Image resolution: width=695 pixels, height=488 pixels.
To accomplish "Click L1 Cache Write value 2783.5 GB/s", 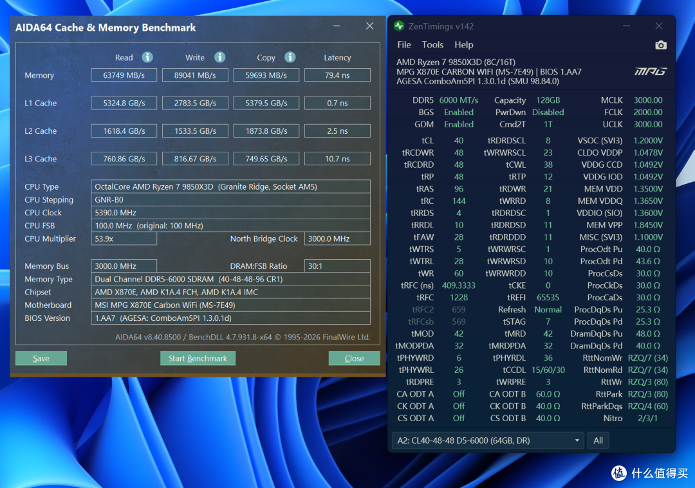I will coord(195,103).
